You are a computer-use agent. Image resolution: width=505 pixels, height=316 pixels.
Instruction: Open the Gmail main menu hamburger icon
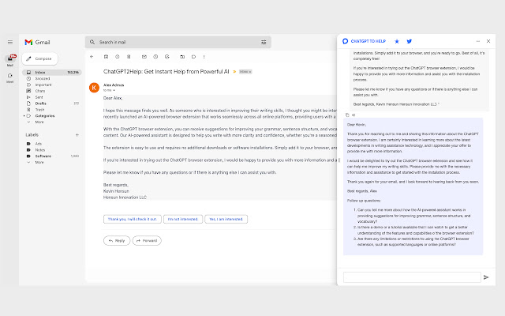[x=10, y=42]
